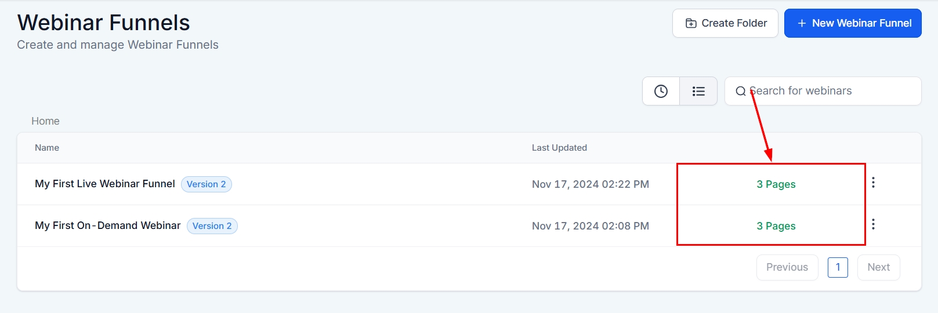
Task: Open My First Live Webinar Funnel
Action: tap(105, 184)
